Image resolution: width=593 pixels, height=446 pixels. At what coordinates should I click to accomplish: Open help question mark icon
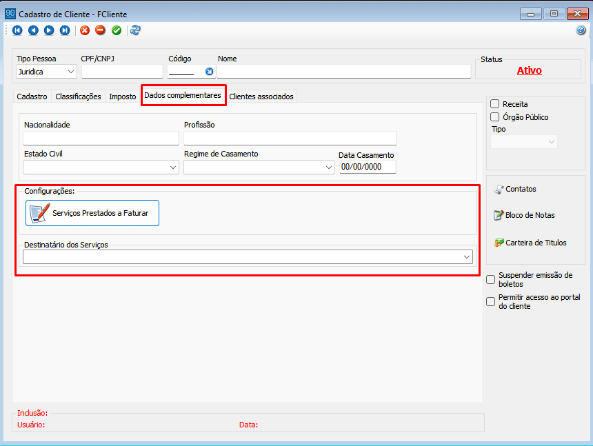581,30
